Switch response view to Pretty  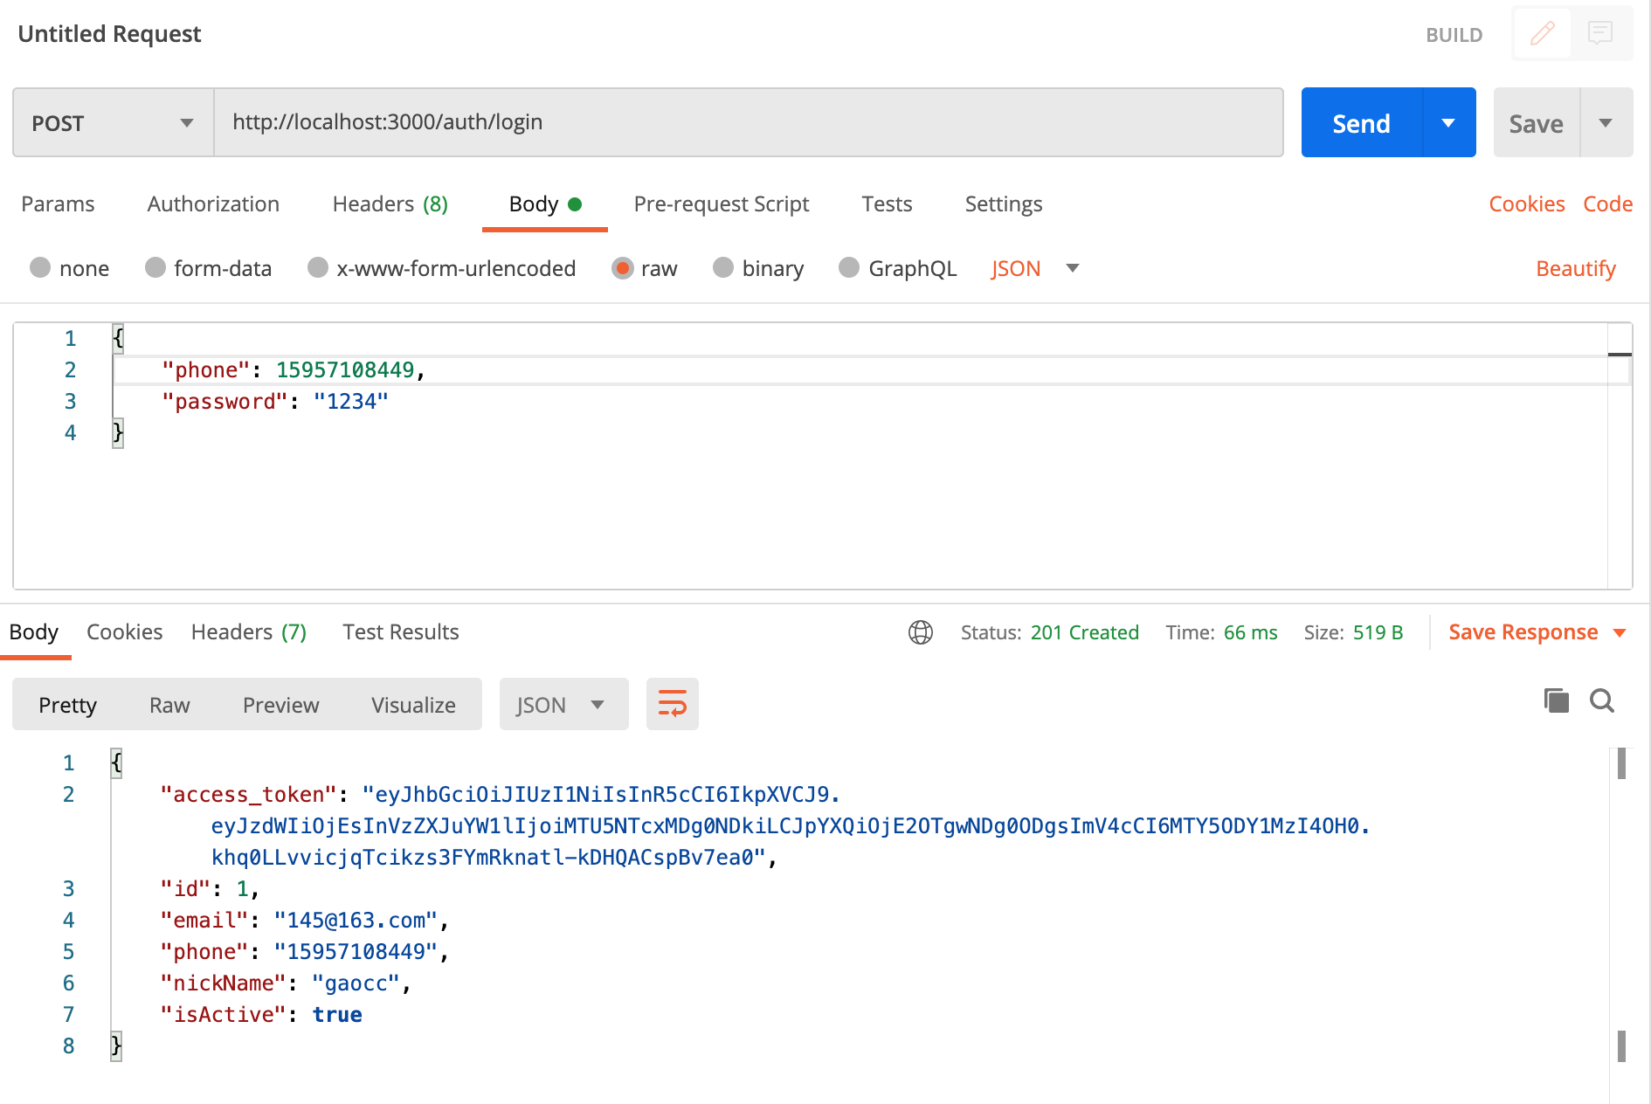[67, 704]
